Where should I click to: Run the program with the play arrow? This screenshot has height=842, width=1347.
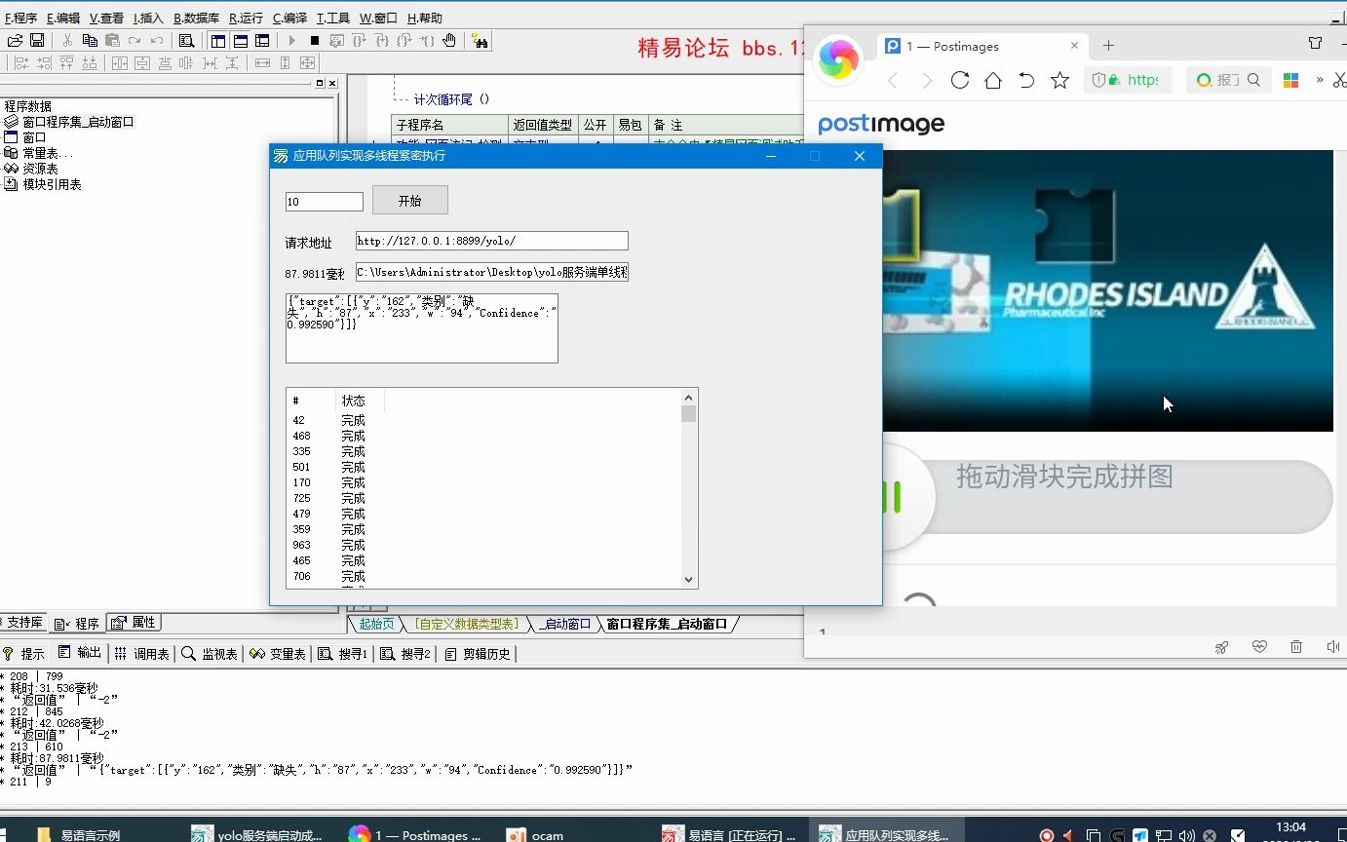(x=291, y=40)
